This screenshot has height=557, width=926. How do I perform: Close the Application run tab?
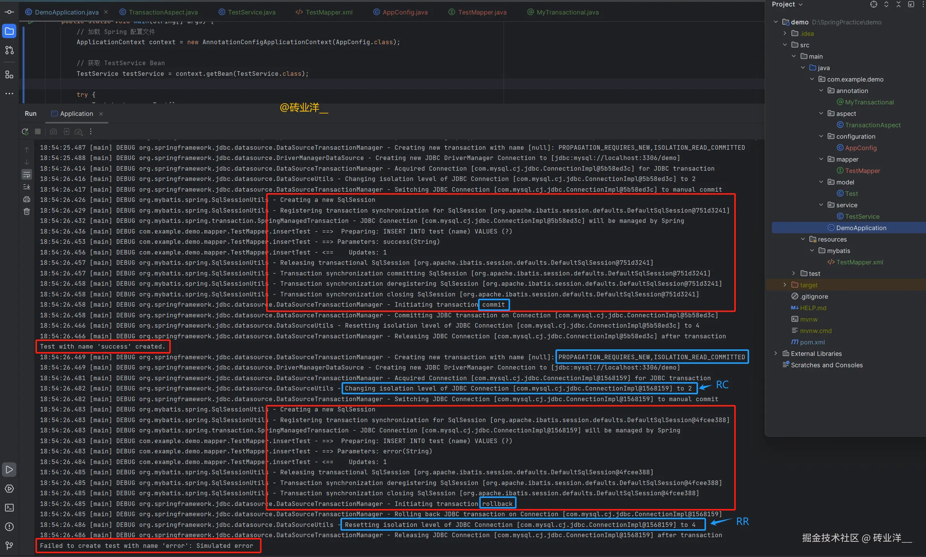(x=101, y=114)
